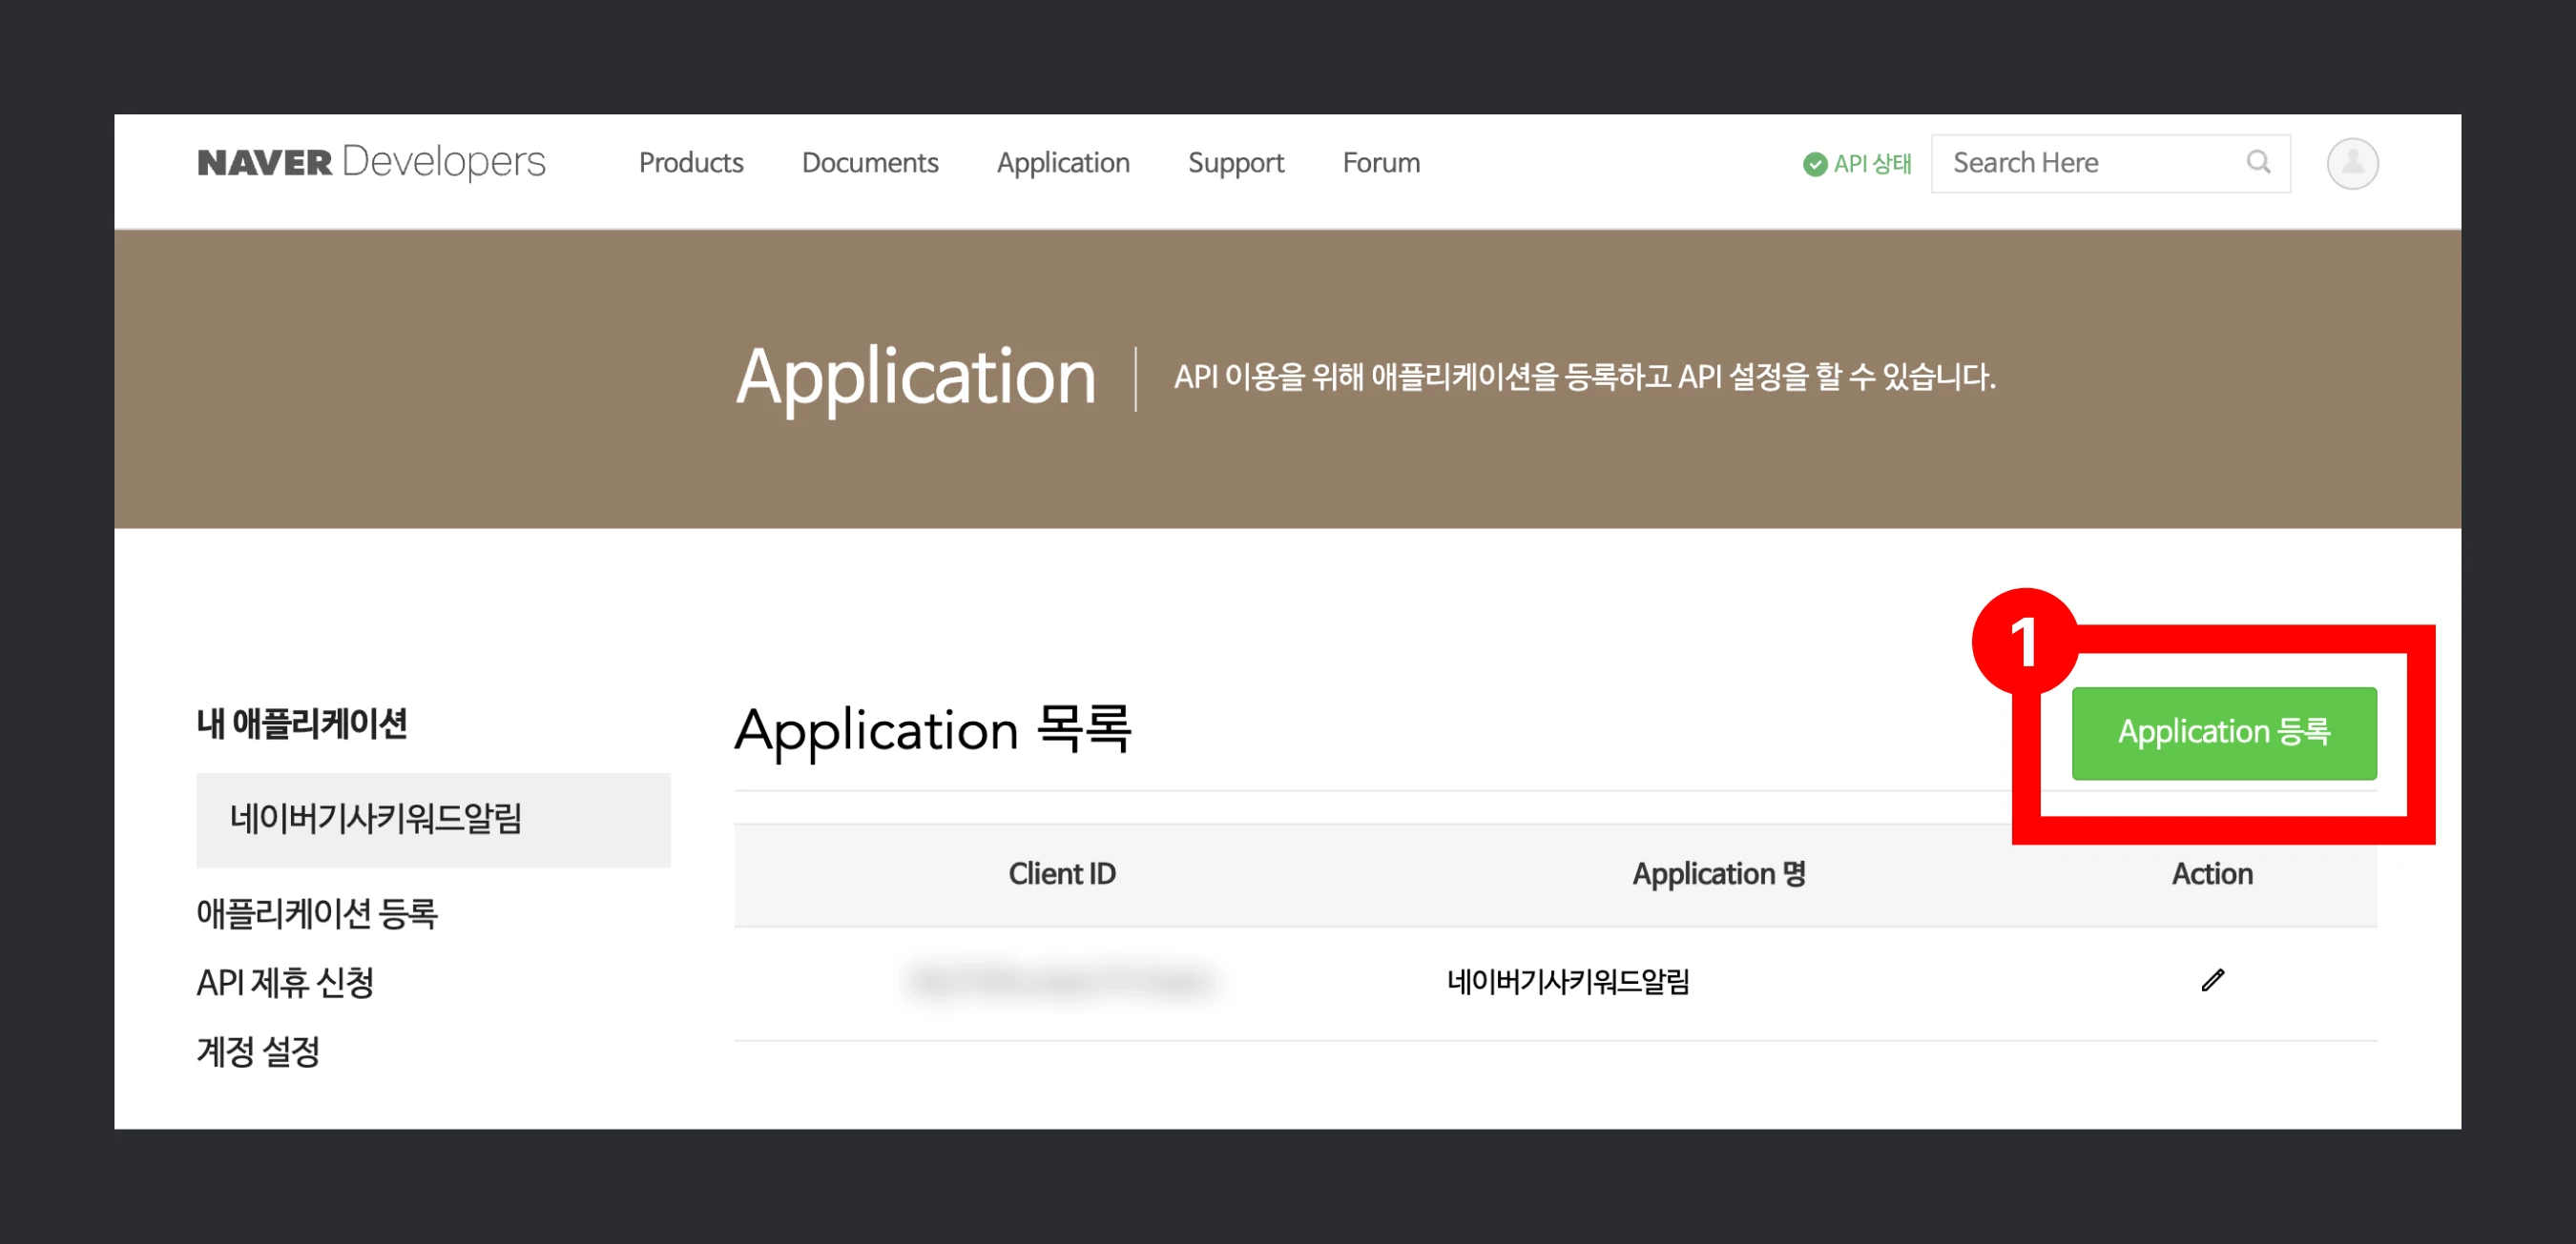Click the search magnifier icon
This screenshot has height=1244, width=2576.
[x=2257, y=163]
